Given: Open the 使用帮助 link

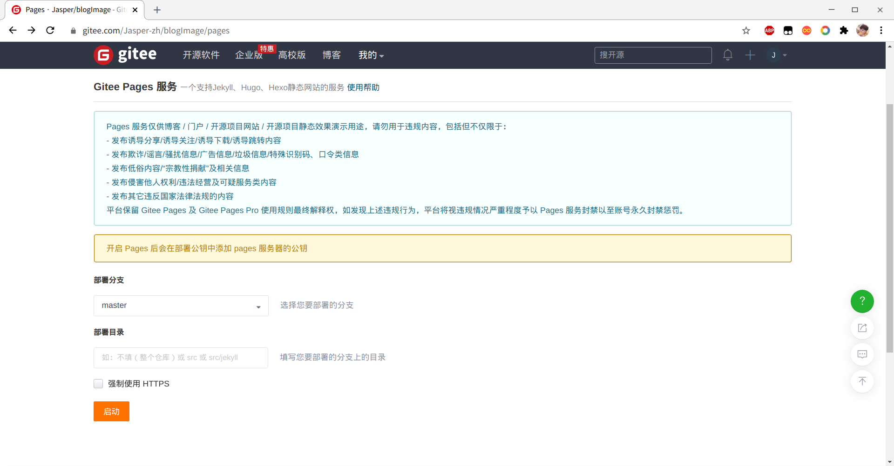Looking at the screenshot, I should click(x=363, y=87).
